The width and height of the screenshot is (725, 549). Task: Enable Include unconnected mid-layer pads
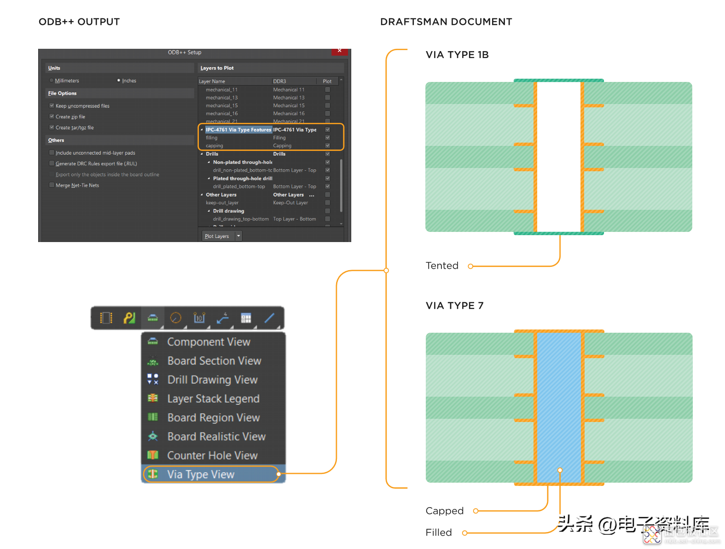[52, 153]
